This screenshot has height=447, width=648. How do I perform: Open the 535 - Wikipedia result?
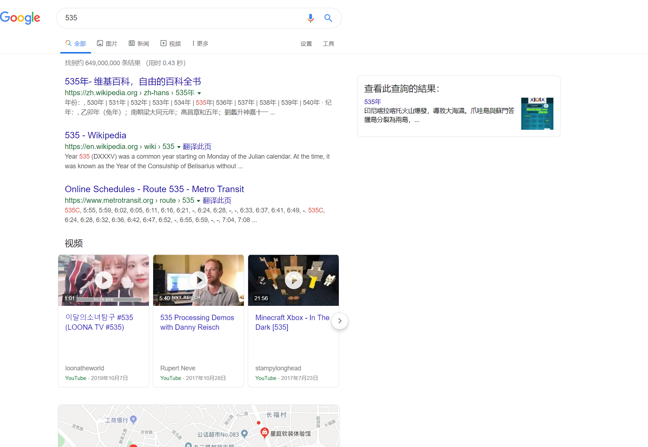tap(95, 135)
